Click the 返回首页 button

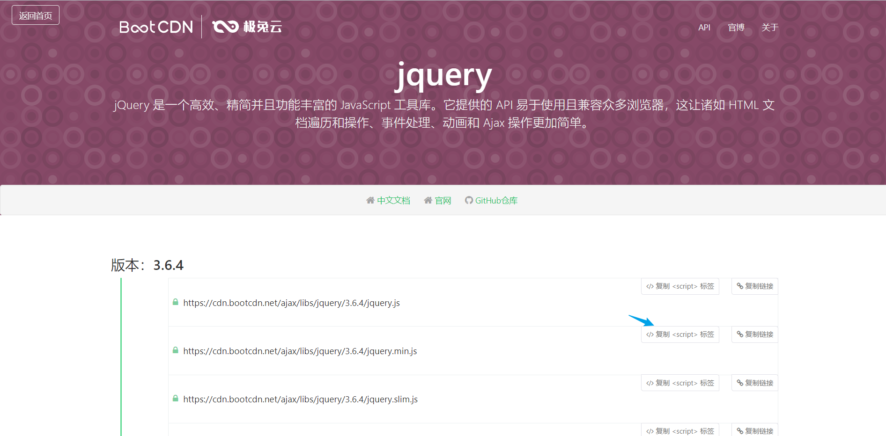[36, 15]
